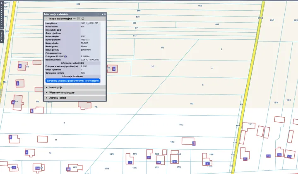
Task: Click address marker 11 right of the yellow road
Action: tap(245, 159)
